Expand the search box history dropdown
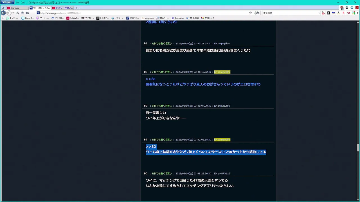This screenshot has height=202, width=360. pyautogui.click(x=319, y=13)
